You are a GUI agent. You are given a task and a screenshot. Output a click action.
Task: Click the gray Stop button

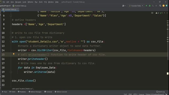(156, 6)
